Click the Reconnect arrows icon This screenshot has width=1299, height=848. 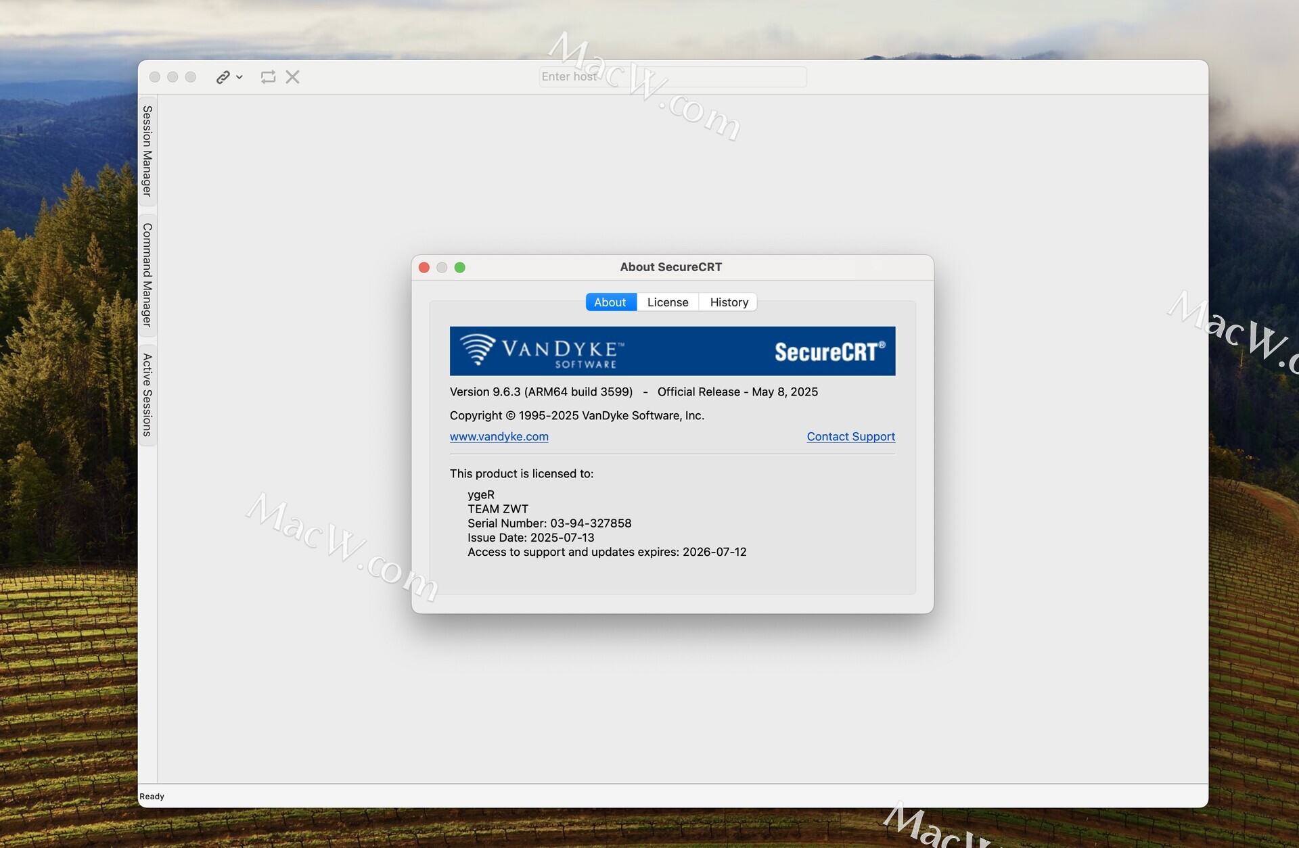[268, 77]
